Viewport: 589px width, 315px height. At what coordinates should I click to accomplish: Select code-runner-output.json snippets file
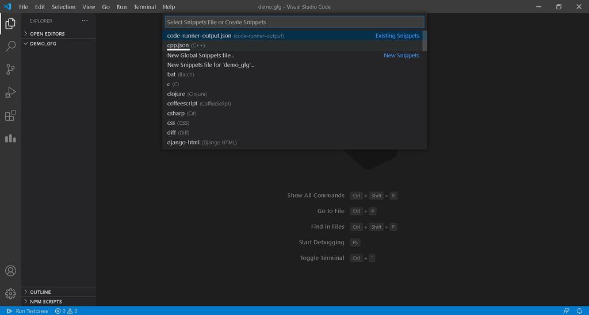(x=293, y=36)
